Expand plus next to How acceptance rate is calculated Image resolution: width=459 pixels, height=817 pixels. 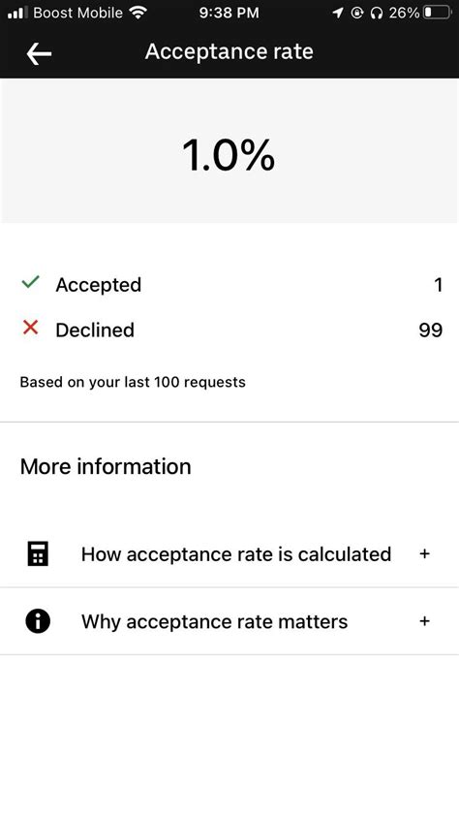425,553
